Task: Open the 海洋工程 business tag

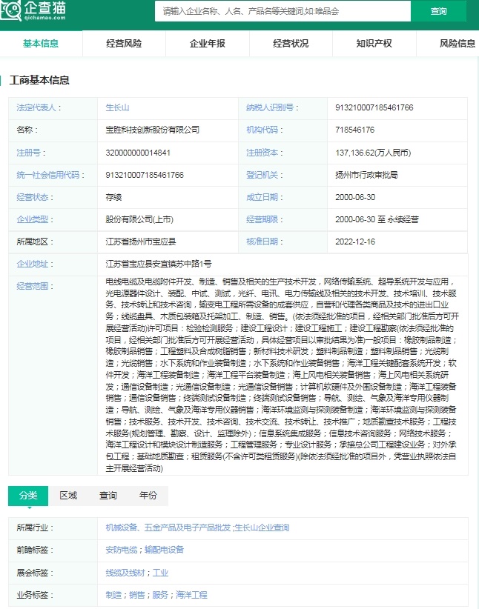Action: (191, 595)
